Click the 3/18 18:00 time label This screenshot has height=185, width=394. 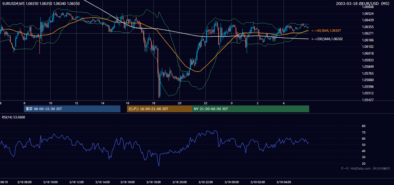154,182
